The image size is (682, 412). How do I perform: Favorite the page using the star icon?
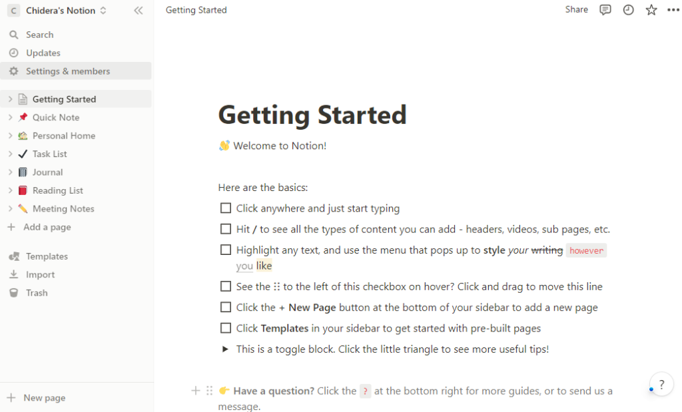651,9
